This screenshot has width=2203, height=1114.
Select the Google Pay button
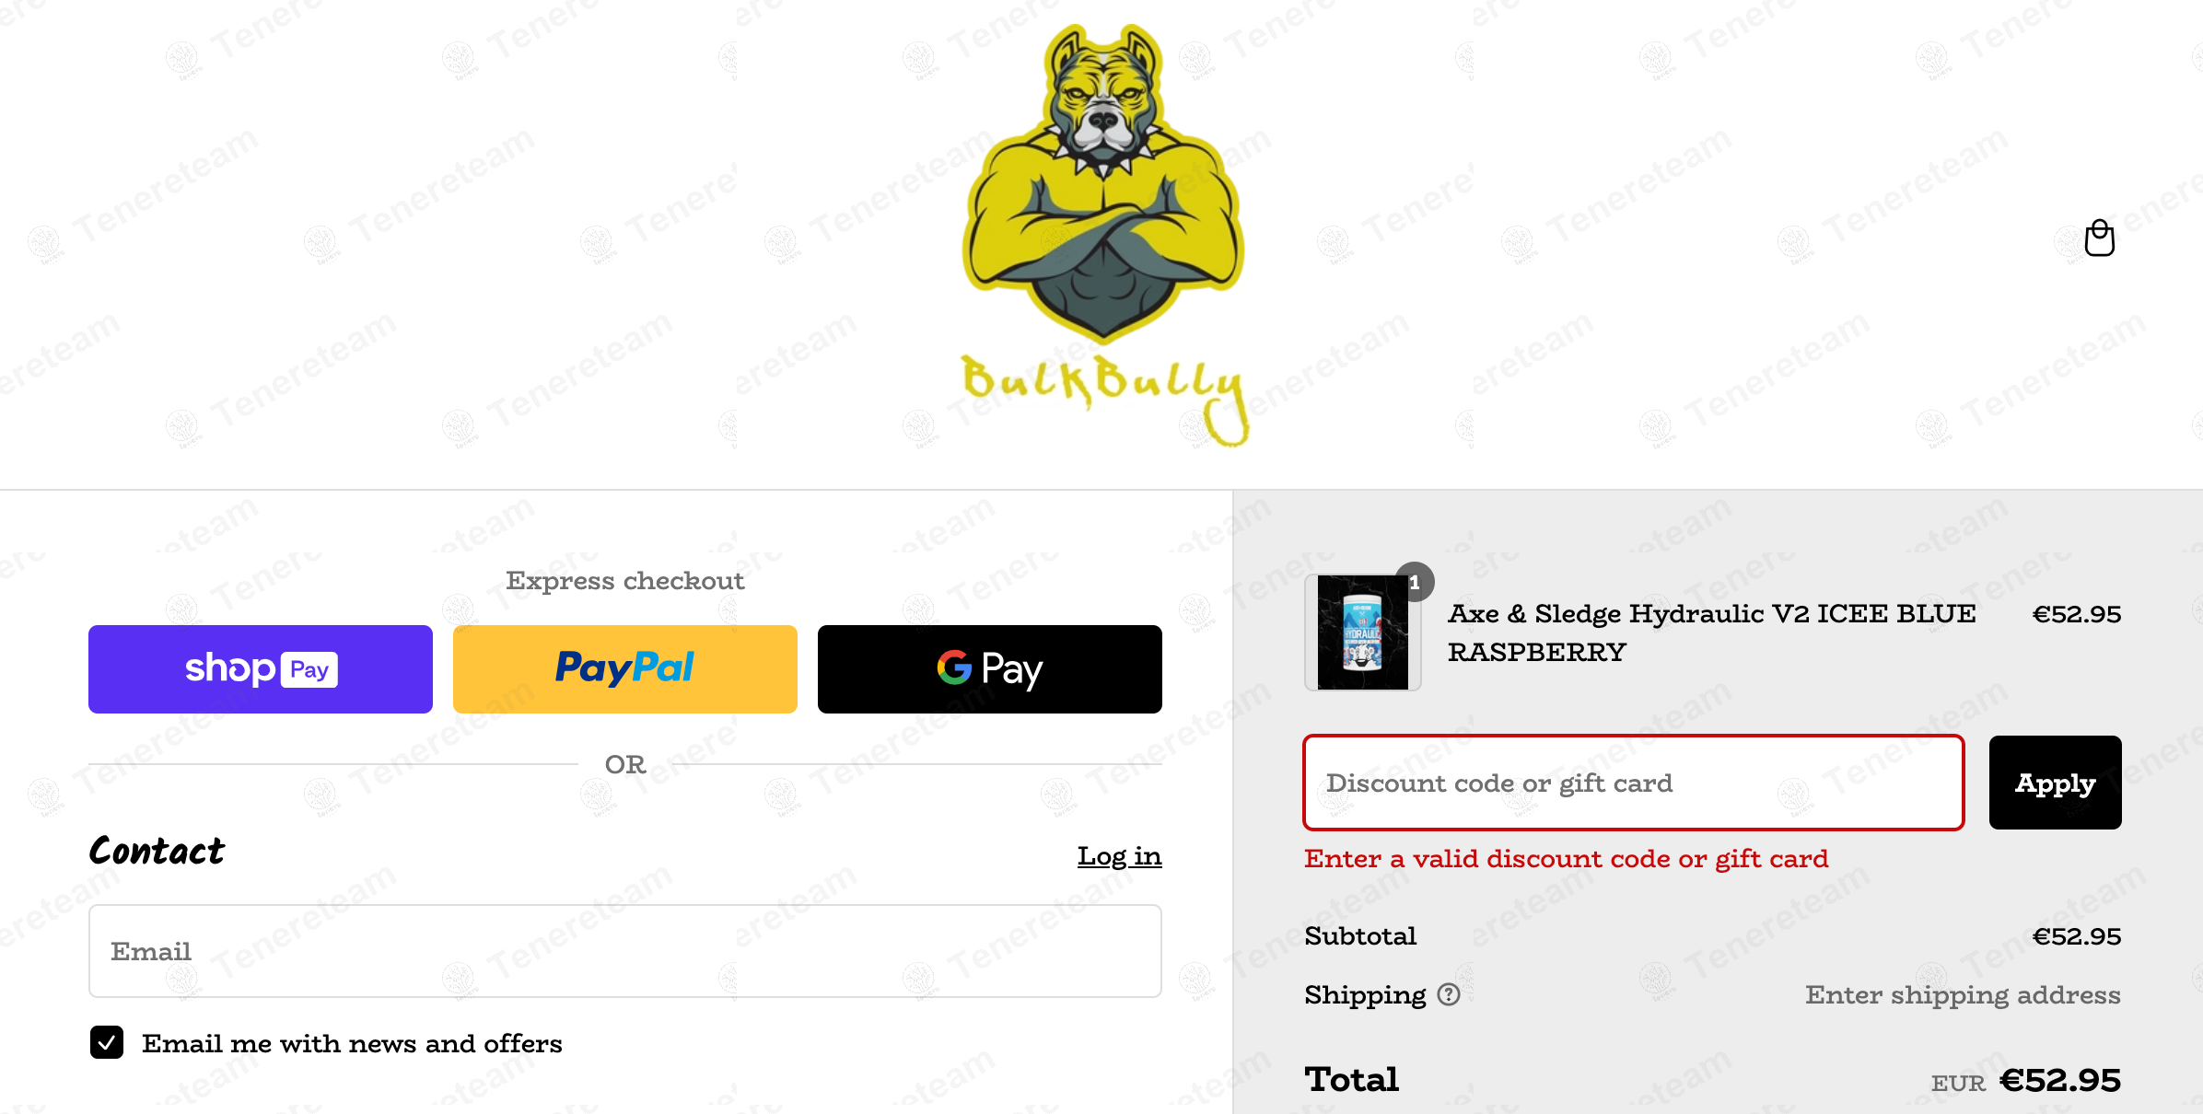click(x=990, y=669)
